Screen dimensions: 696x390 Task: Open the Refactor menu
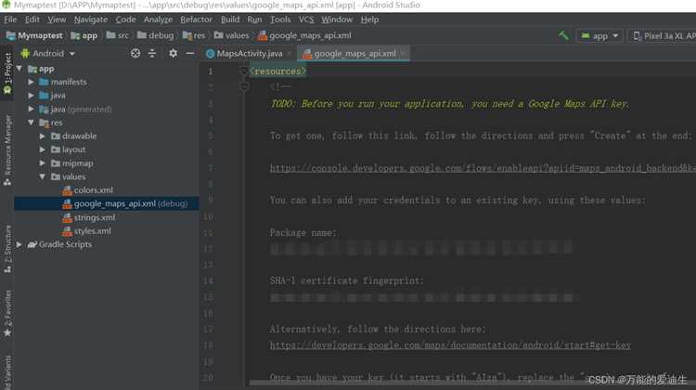(196, 19)
